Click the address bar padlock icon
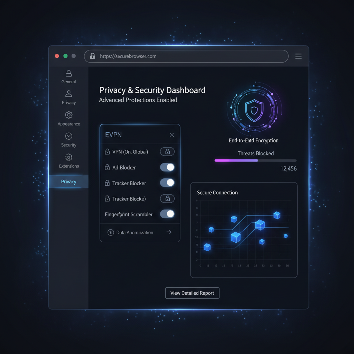 (92, 56)
